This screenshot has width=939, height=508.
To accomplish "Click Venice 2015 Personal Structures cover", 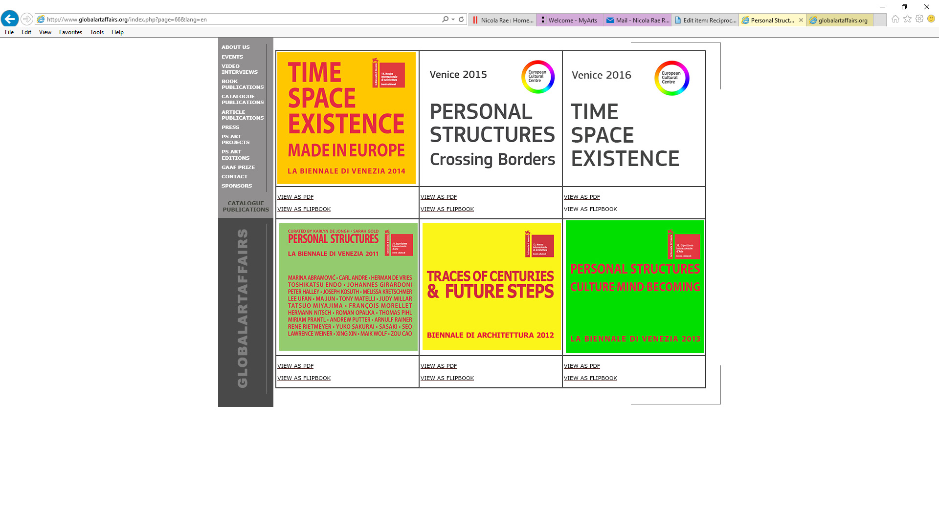I will (491, 118).
